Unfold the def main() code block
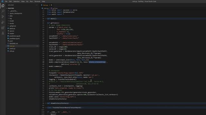Screen dimensions: 206x115 point(46,19)
